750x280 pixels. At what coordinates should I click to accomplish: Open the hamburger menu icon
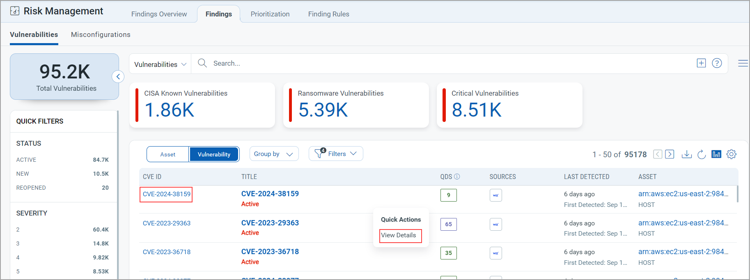(x=743, y=63)
